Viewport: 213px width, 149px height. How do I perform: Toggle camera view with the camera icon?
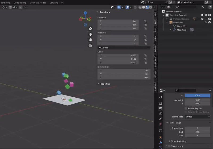pos(91,40)
